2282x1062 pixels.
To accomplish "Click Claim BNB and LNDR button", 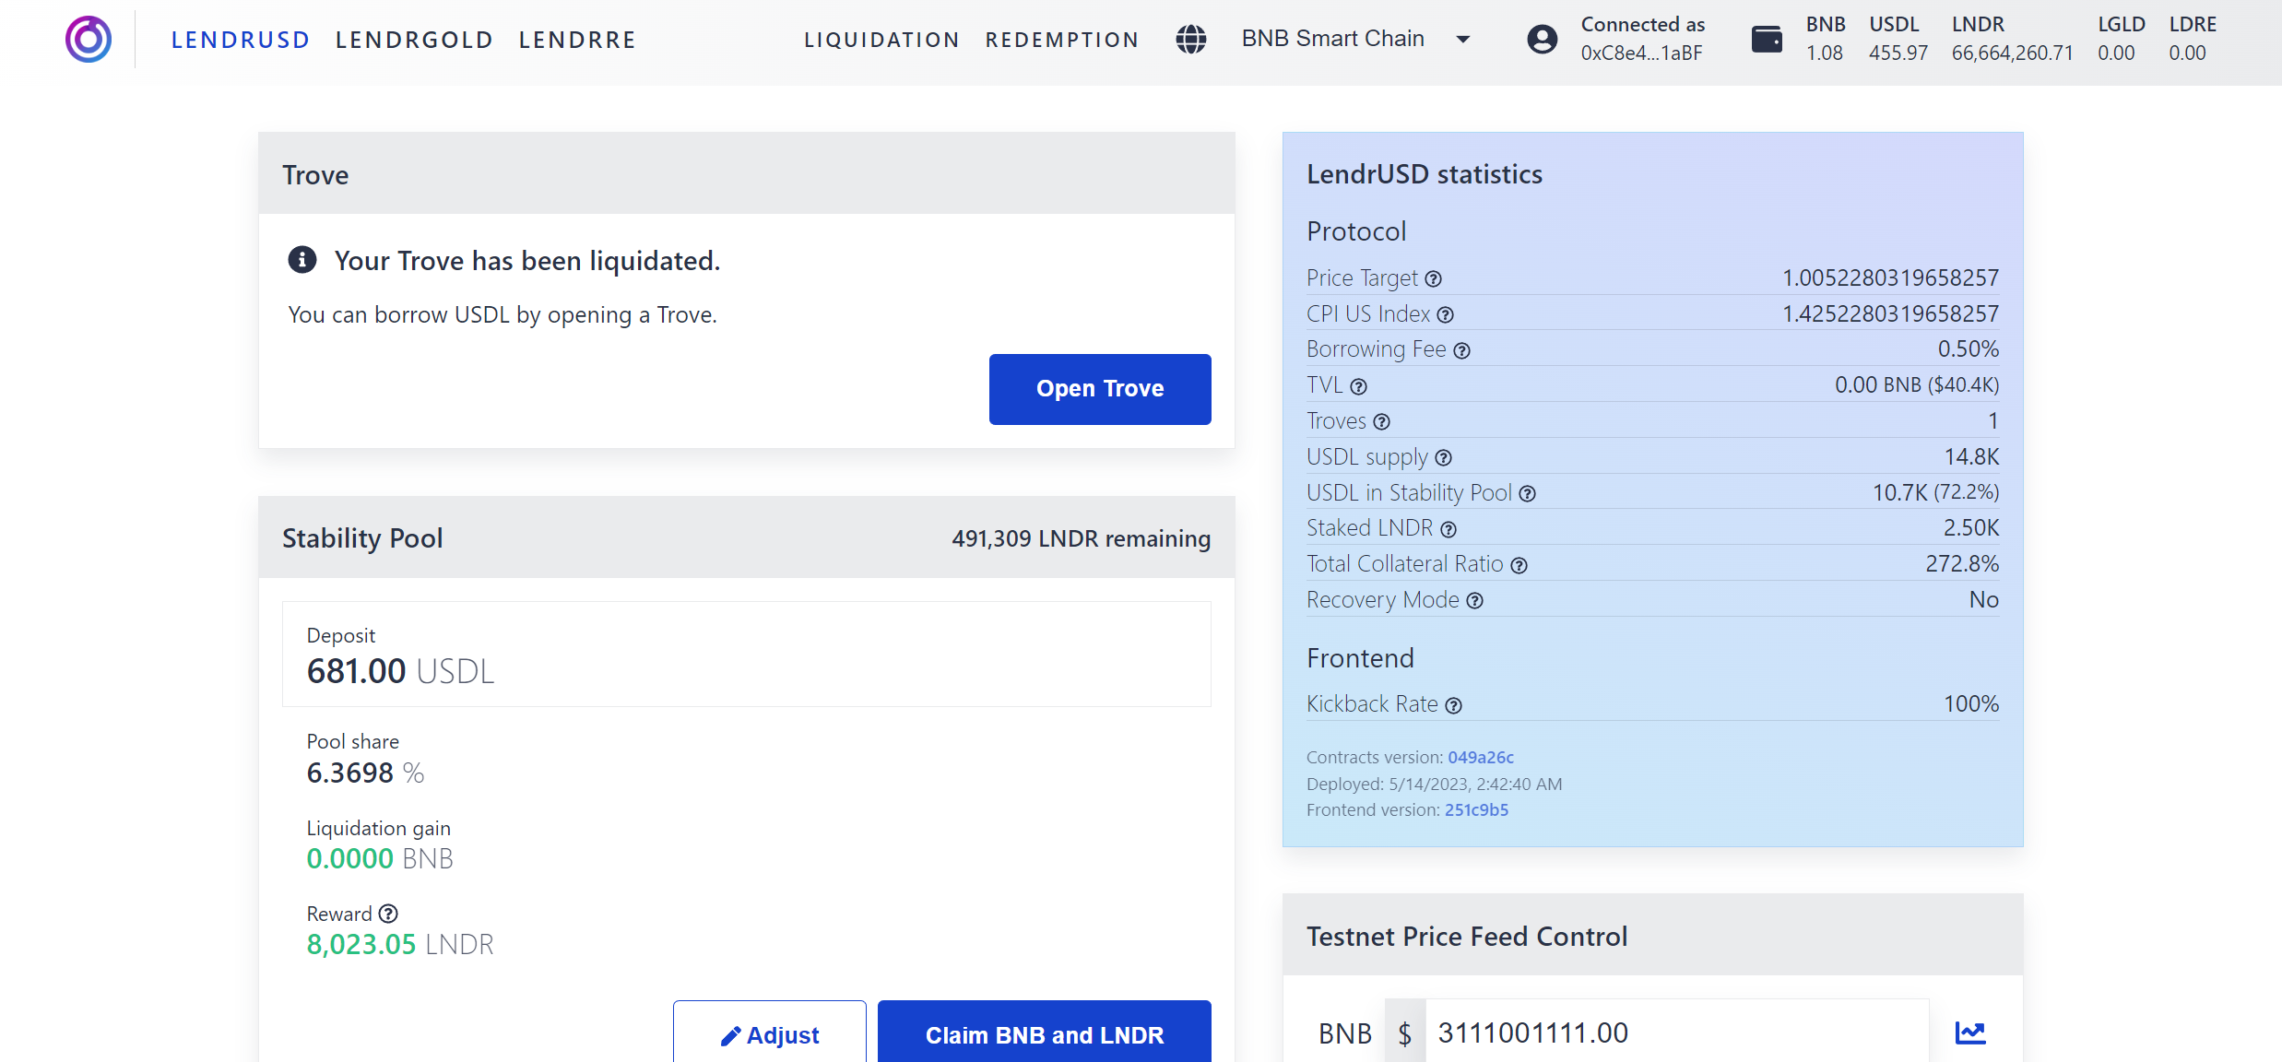I will pyautogui.click(x=1044, y=1034).
